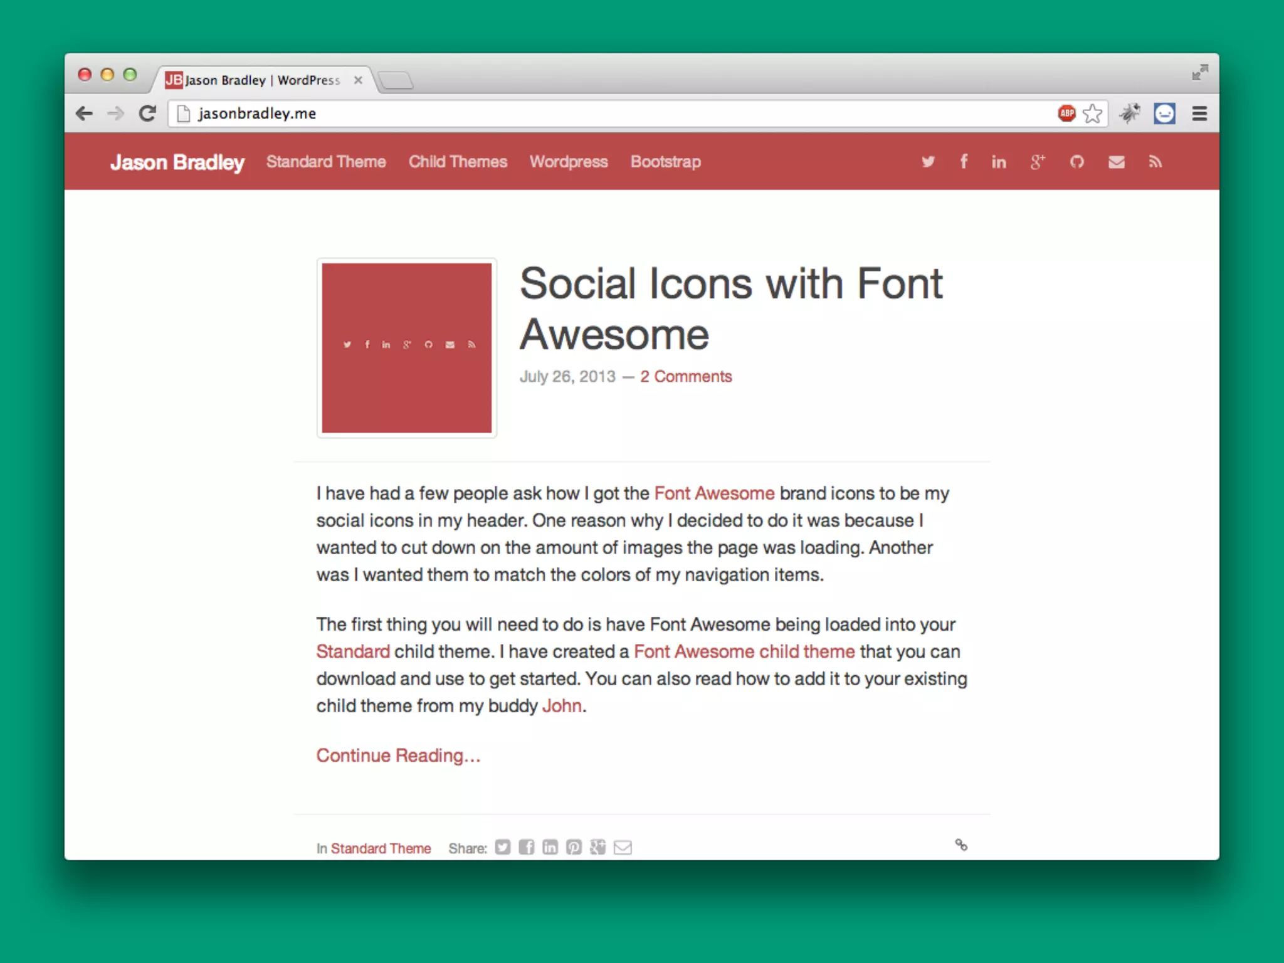
Task: Click the Continue Reading link
Action: [x=398, y=755]
